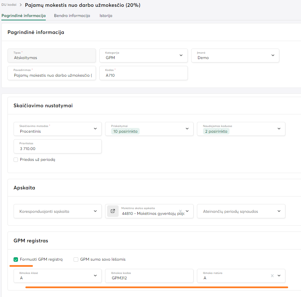
Task: Switch to Bendra informacija tab
Action: [72, 16]
